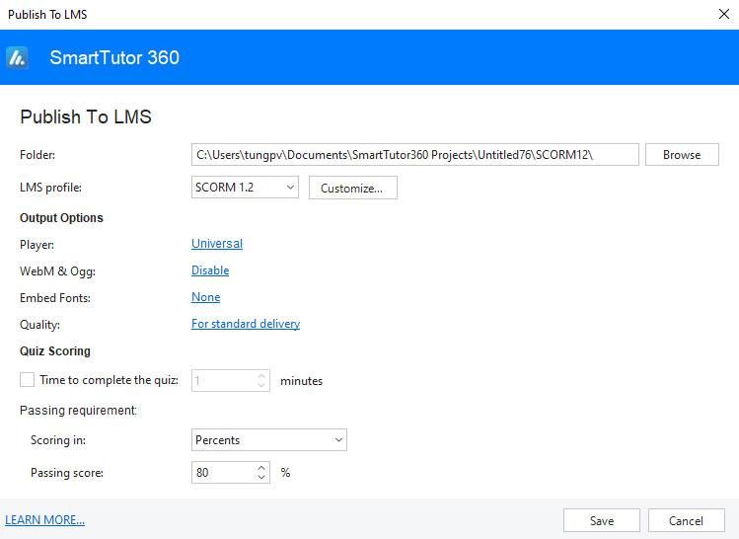Open the Scoring in Percents dropdown
The height and width of the screenshot is (539, 739).
tap(269, 440)
